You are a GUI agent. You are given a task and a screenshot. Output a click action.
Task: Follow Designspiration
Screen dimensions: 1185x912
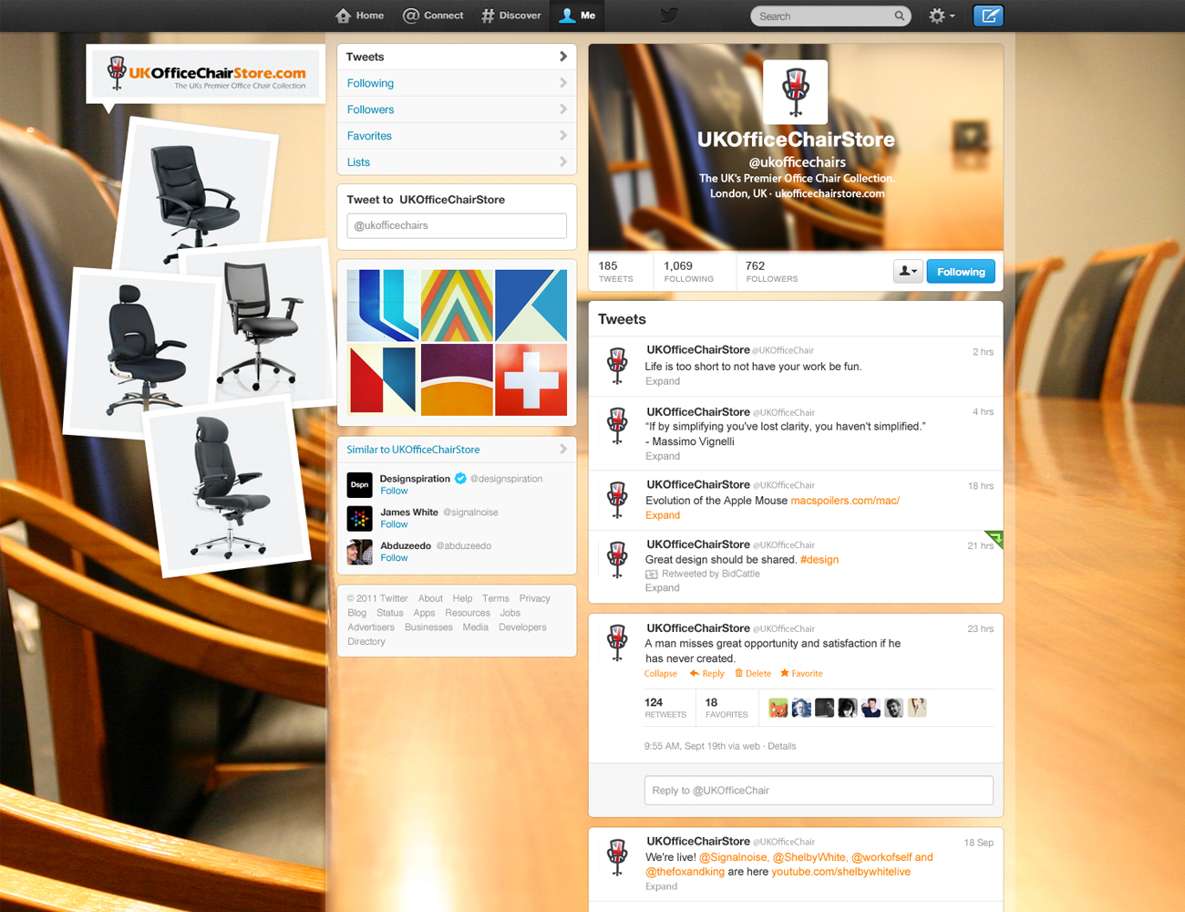click(394, 491)
